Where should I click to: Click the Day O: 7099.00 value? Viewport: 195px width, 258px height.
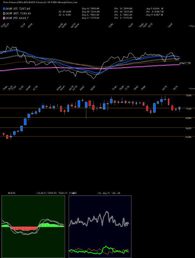pos(90,9)
